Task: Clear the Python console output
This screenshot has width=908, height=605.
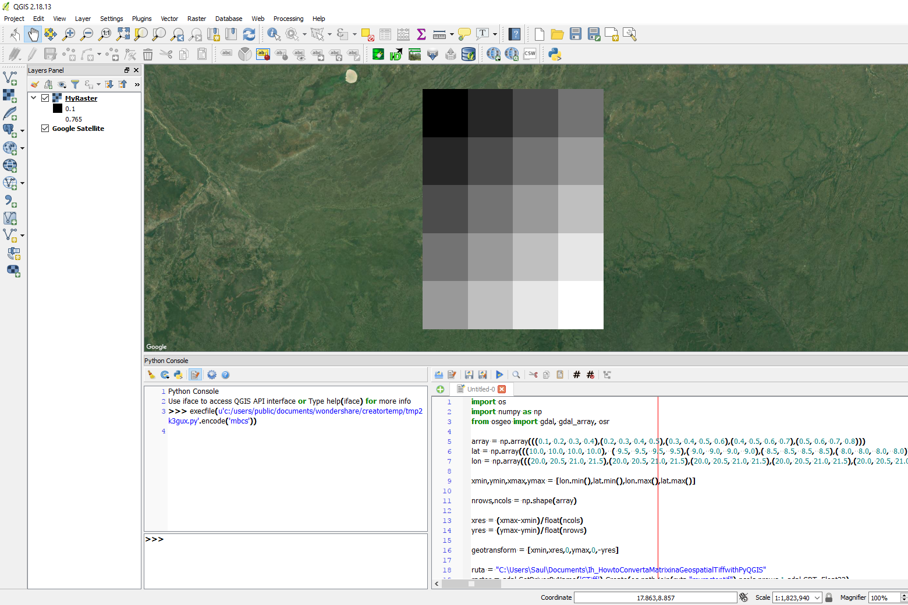Action: click(x=151, y=375)
